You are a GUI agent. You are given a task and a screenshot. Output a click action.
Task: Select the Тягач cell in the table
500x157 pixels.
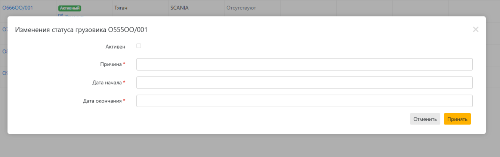(x=120, y=8)
